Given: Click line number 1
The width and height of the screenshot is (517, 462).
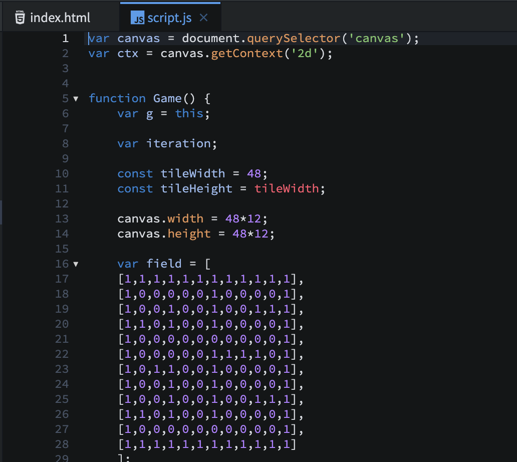Looking at the screenshot, I should (x=66, y=38).
